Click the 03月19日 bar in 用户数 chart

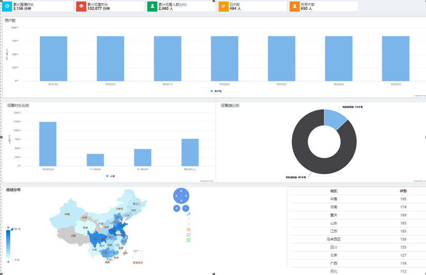(54, 59)
